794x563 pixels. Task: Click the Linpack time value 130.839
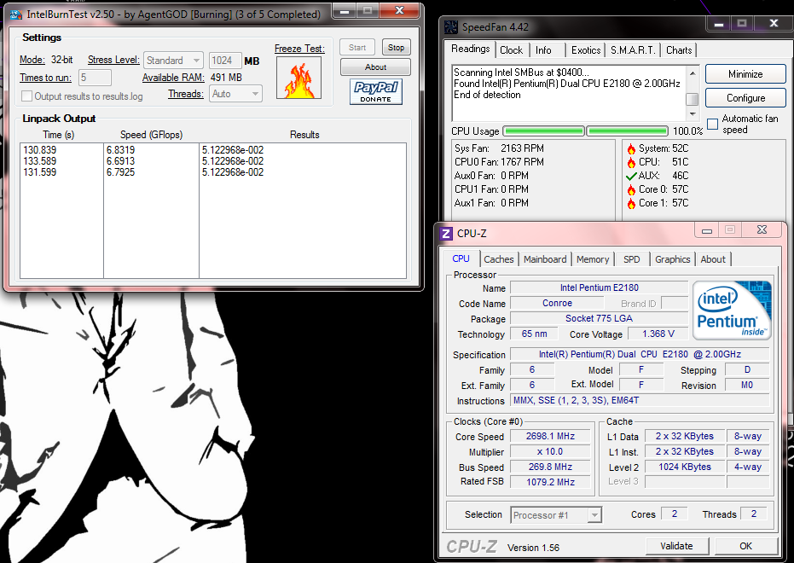tap(40, 150)
